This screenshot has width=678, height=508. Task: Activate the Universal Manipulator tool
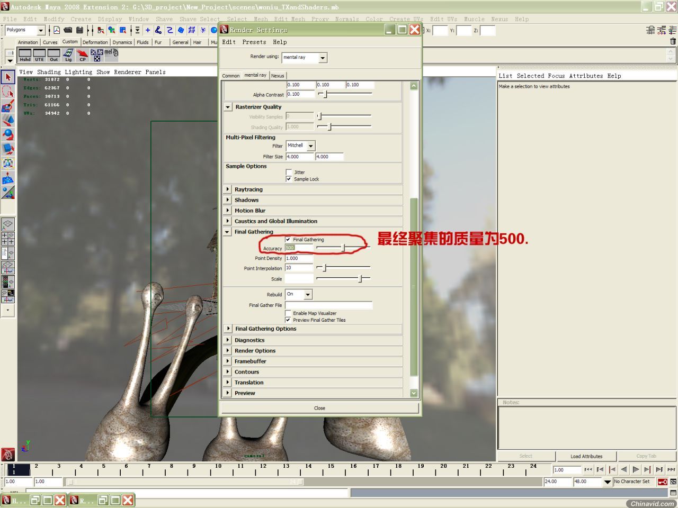(7, 164)
